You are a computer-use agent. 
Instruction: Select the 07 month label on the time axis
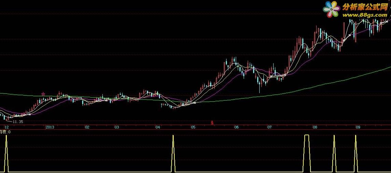pyautogui.click(x=270, y=127)
